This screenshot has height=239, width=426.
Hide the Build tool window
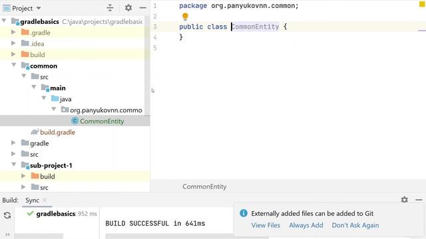click(x=419, y=200)
